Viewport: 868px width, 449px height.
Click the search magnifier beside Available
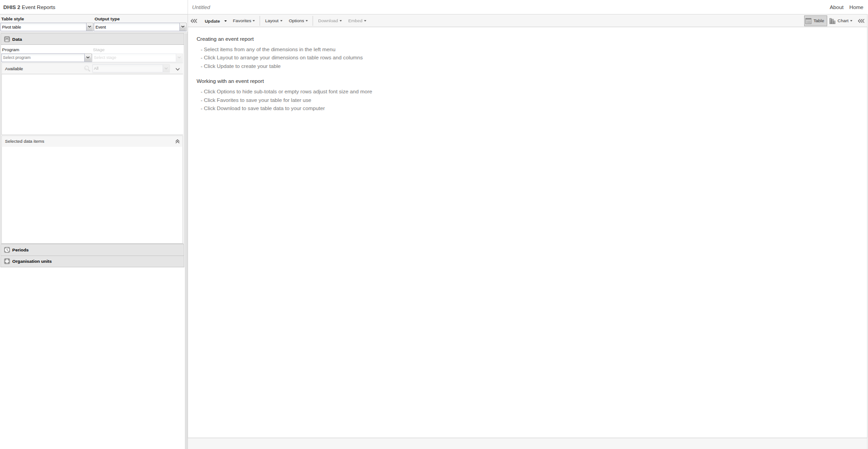87,69
